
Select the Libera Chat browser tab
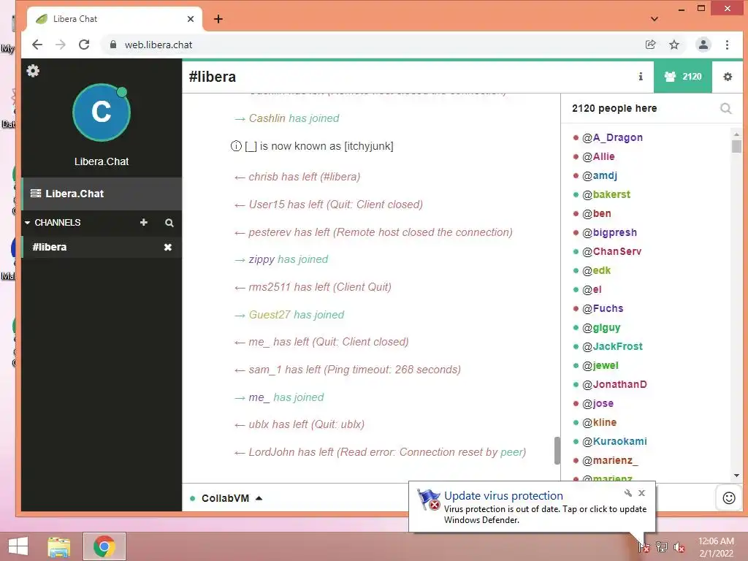(115, 19)
